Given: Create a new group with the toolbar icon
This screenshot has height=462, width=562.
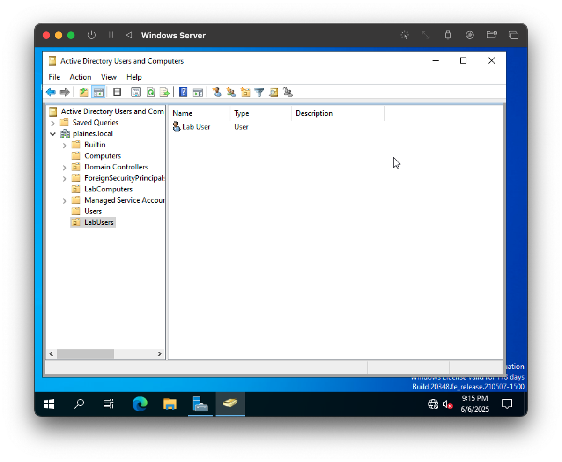Looking at the screenshot, I should tap(231, 92).
